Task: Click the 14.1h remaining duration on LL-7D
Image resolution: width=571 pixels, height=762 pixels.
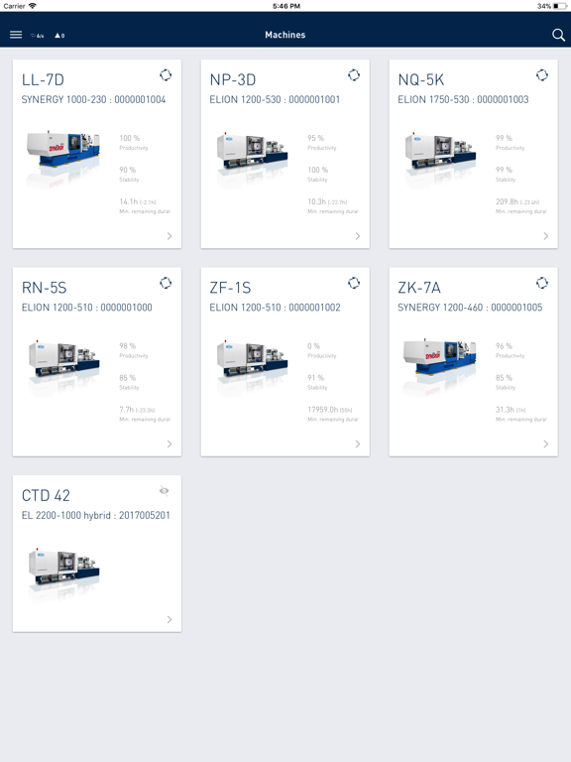Action: click(x=138, y=201)
